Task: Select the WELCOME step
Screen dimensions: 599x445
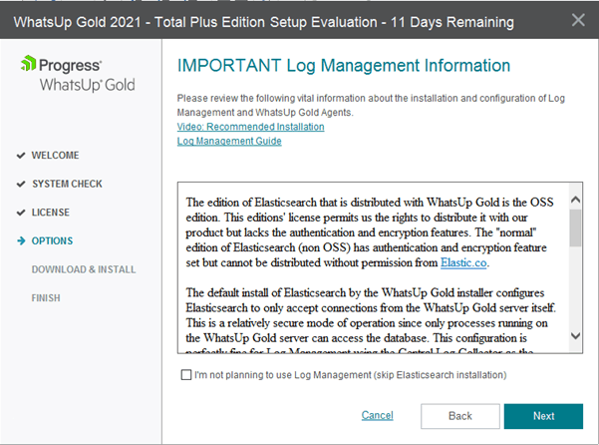Action: tap(56, 156)
